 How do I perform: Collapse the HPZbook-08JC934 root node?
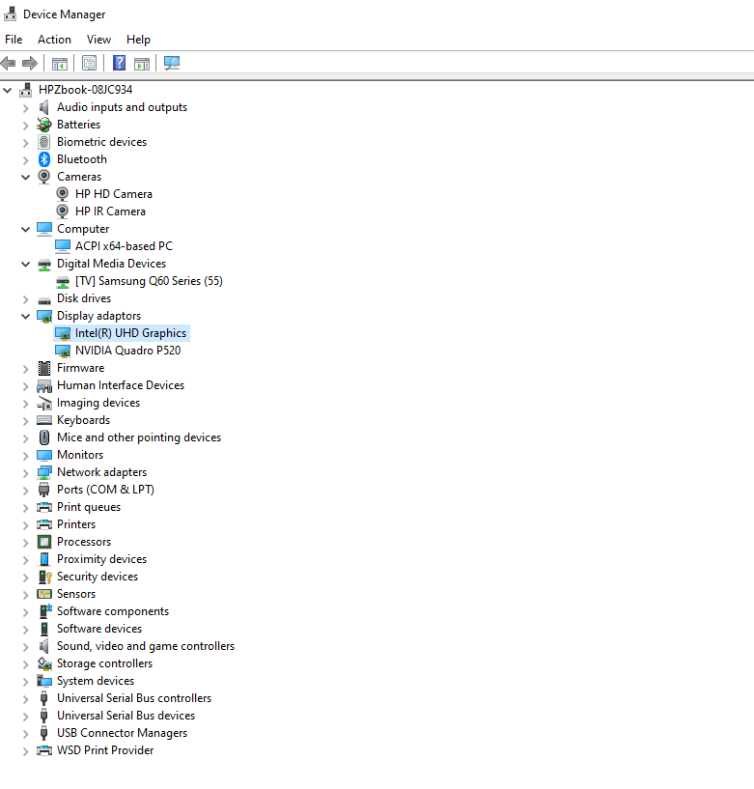[x=9, y=90]
